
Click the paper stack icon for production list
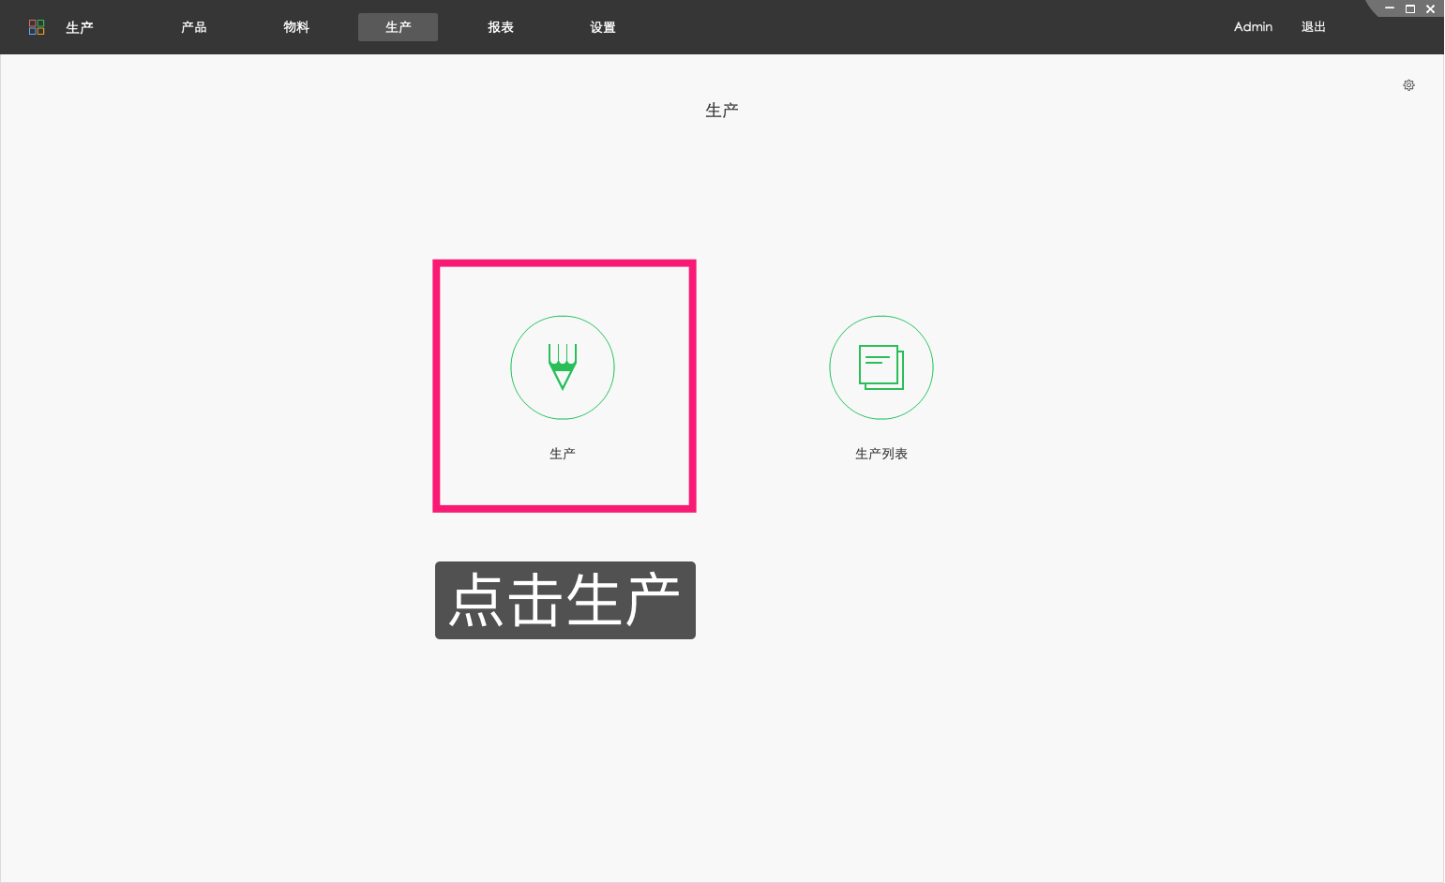881,367
